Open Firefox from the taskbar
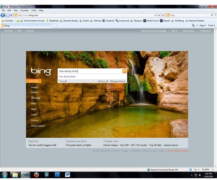217x180 pixels. [x=36, y=175]
